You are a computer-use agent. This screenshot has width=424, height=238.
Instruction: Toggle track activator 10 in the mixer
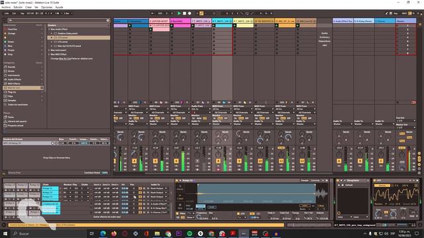[260, 161]
